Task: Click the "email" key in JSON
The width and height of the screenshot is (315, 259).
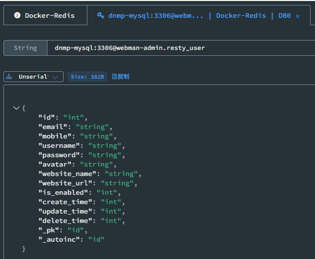Action: [x=53, y=127]
